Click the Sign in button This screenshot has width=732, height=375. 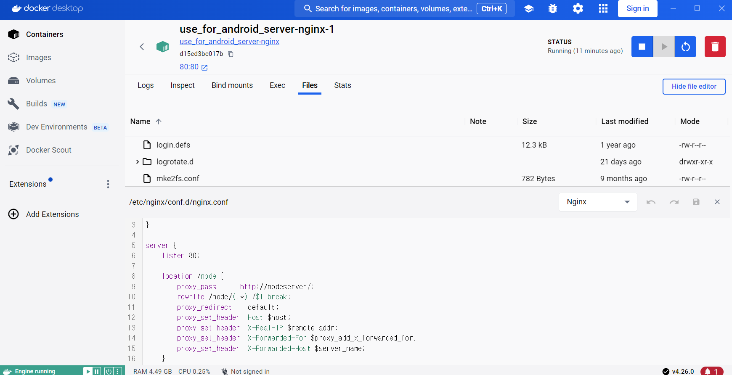pos(638,8)
